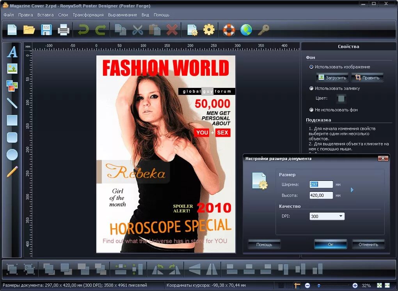Screen dimensions: 398x291
Task: Open the Помощь menu in the menu bar
Action: [x=162, y=15]
